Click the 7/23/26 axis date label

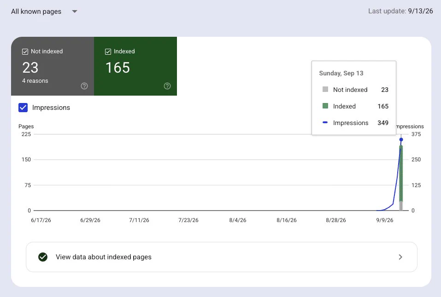188,220
